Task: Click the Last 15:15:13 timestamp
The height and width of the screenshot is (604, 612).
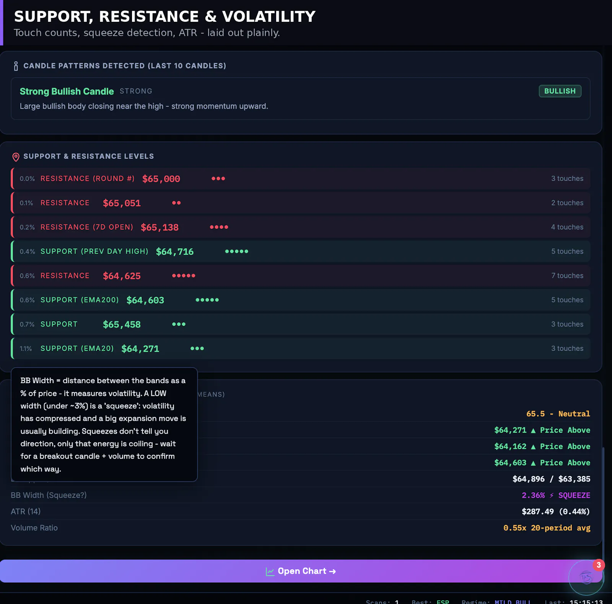Action: [574, 602]
